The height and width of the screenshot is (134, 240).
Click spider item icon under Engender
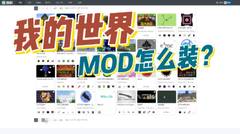pyautogui.click(x=153, y=112)
